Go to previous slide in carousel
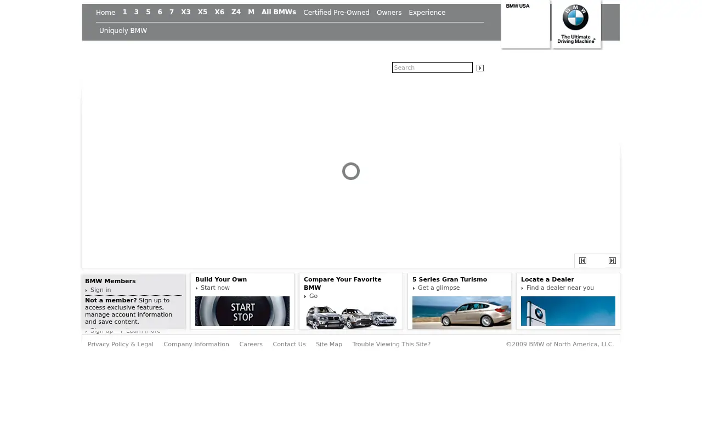This screenshot has width=702, height=439. (x=582, y=261)
